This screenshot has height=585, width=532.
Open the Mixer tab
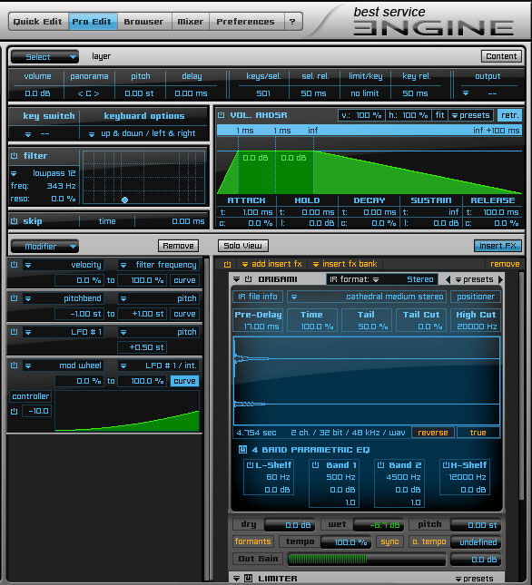pos(190,22)
